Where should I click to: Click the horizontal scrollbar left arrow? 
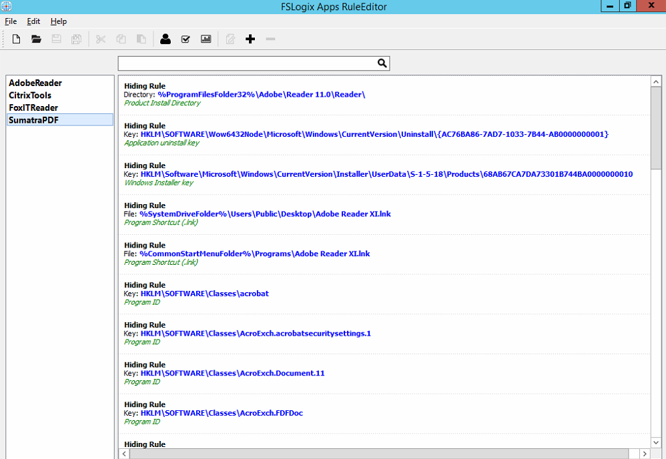click(x=124, y=454)
